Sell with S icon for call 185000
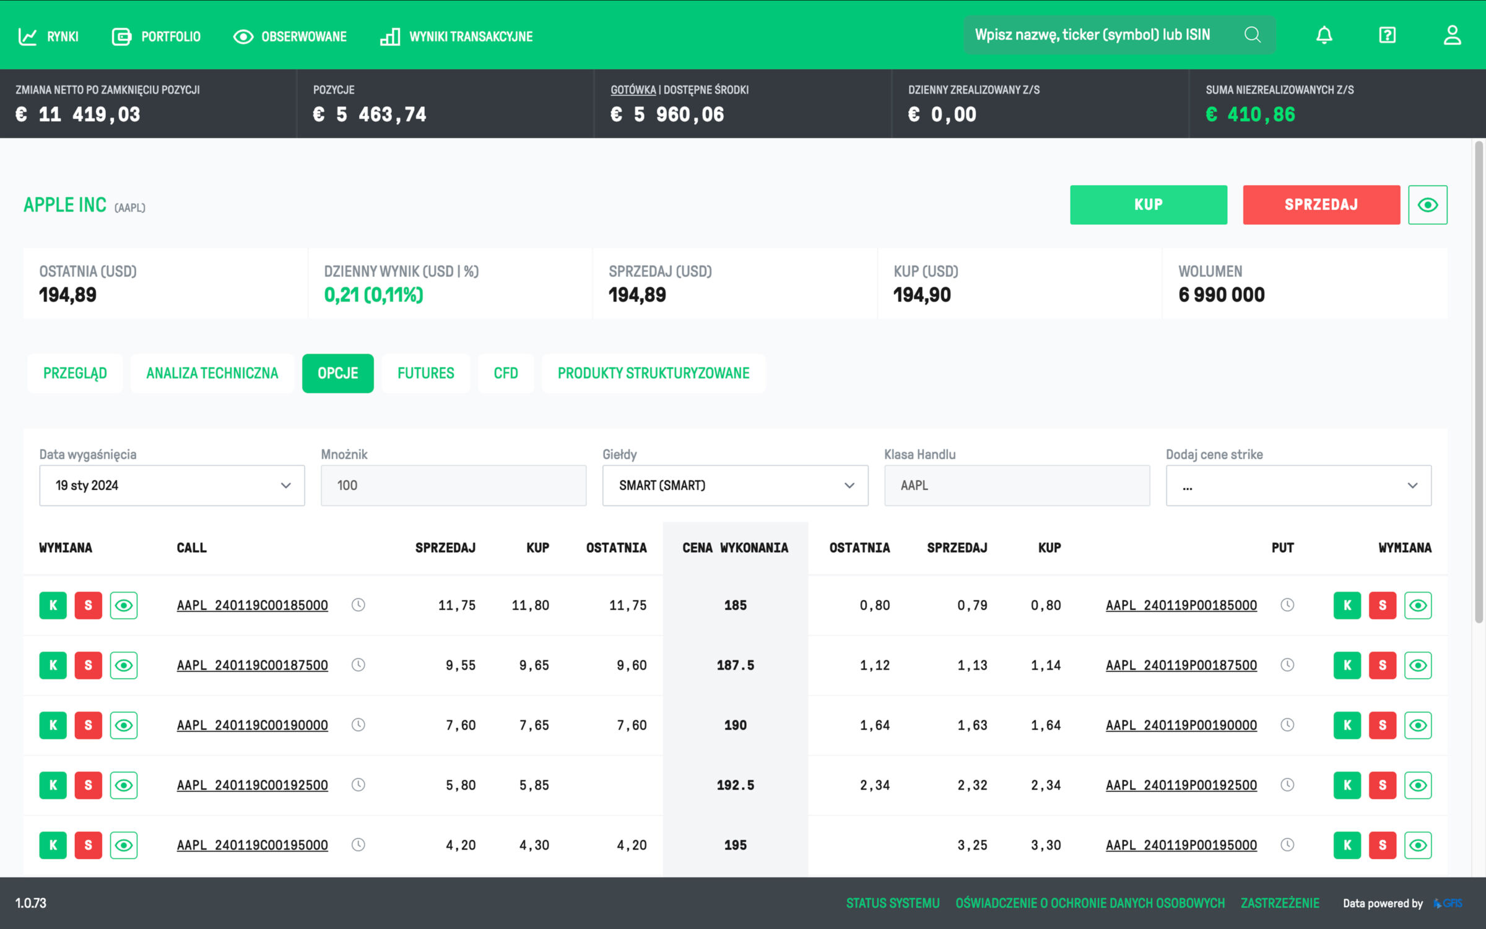 click(89, 606)
